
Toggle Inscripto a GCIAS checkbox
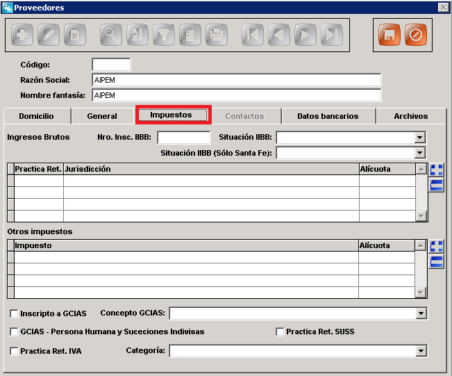tap(14, 313)
